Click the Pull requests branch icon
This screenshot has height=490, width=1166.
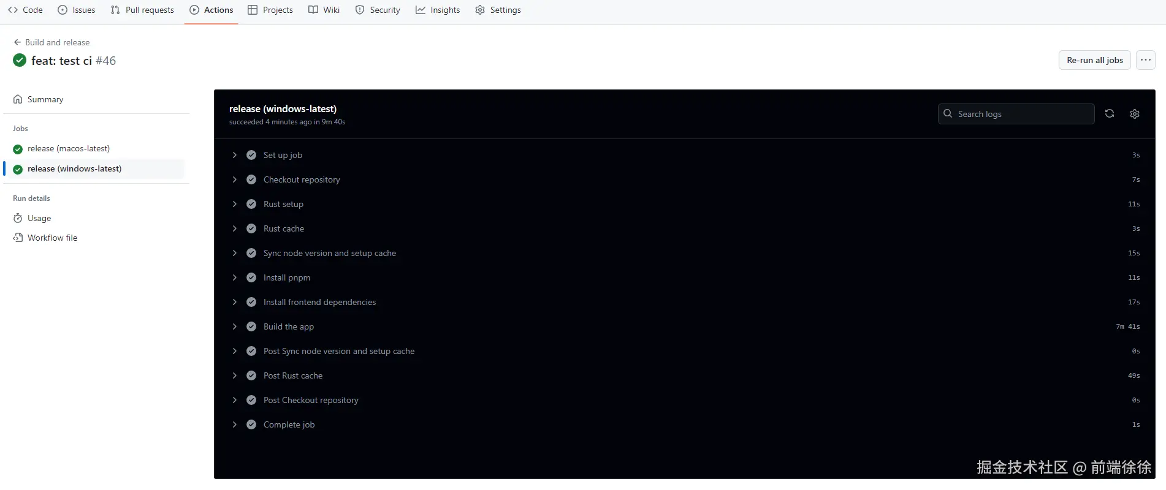click(x=115, y=10)
